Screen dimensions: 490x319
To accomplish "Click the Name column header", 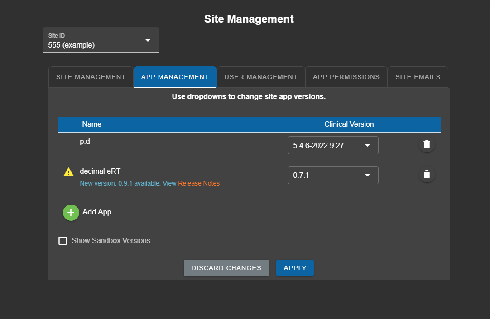I will pos(92,124).
